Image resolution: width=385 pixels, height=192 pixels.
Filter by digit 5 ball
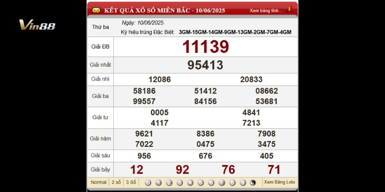point(201,182)
